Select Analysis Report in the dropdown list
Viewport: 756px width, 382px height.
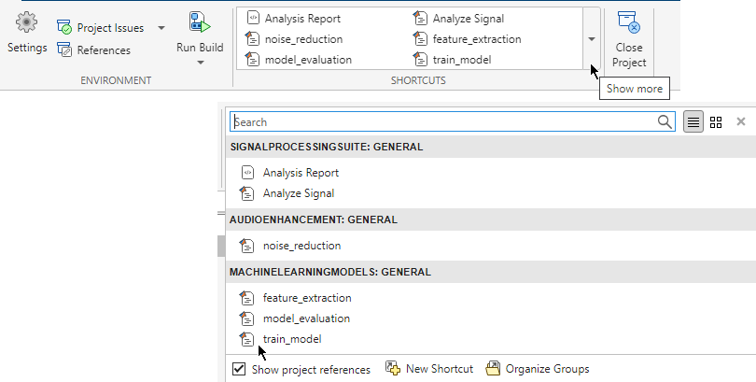tap(300, 173)
